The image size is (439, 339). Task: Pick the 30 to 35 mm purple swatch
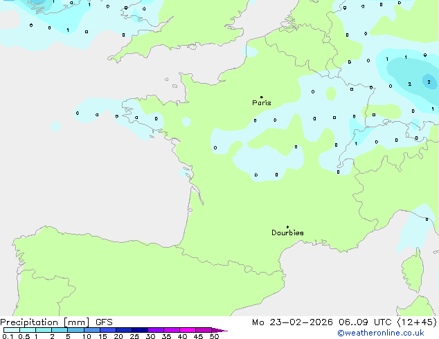(x=156, y=330)
